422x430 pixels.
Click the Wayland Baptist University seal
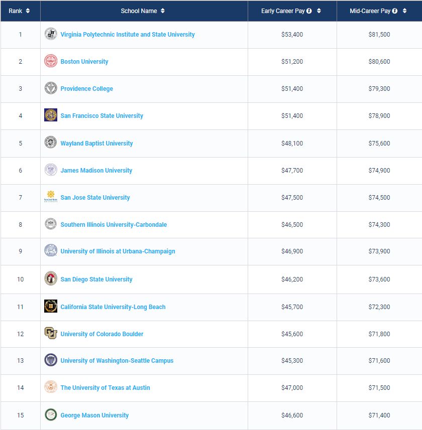point(51,142)
